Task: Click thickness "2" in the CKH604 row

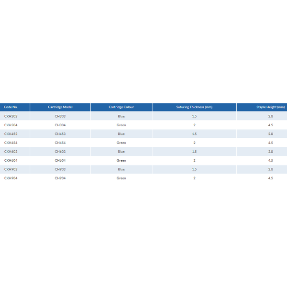Action: point(194,160)
